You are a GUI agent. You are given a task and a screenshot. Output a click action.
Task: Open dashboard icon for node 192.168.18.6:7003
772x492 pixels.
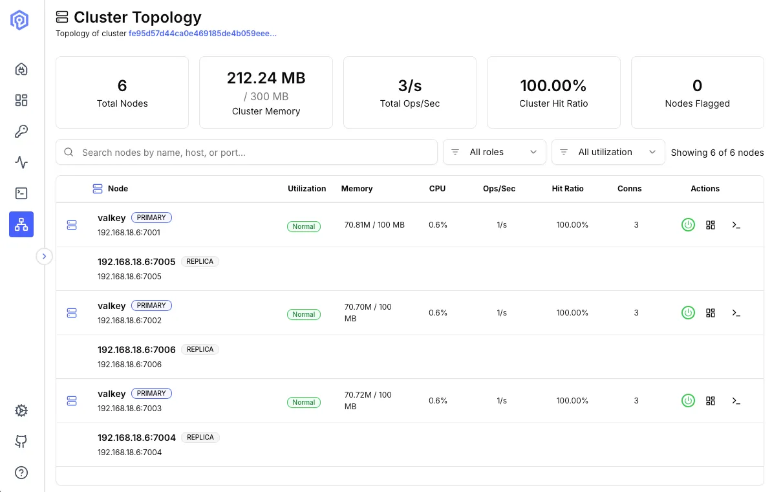(711, 401)
